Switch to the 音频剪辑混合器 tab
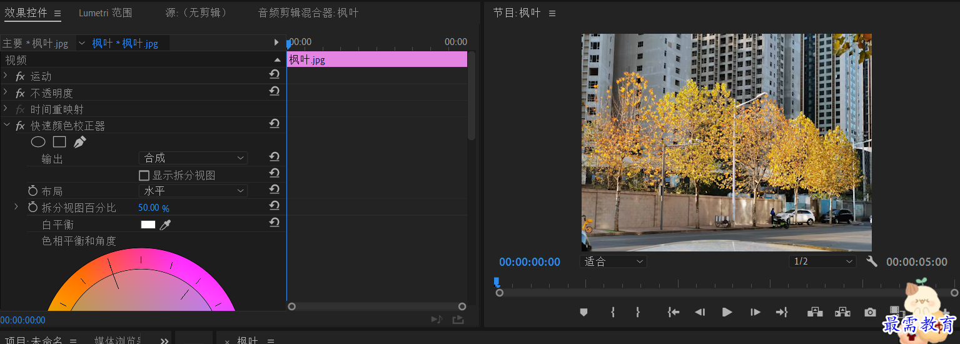The height and width of the screenshot is (344, 960). tap(308, 13)
